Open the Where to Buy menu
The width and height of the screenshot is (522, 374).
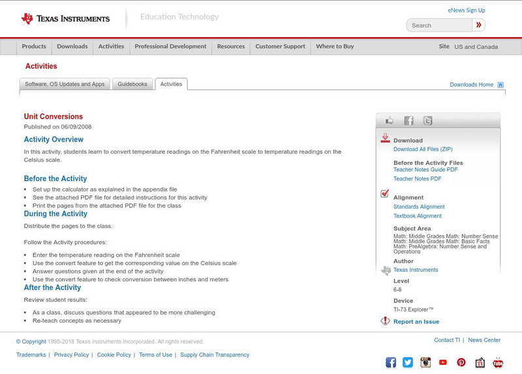point(335,46)
